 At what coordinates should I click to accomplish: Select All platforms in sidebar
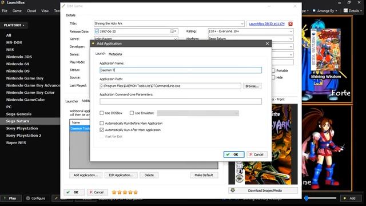click(x=9, y=35)
